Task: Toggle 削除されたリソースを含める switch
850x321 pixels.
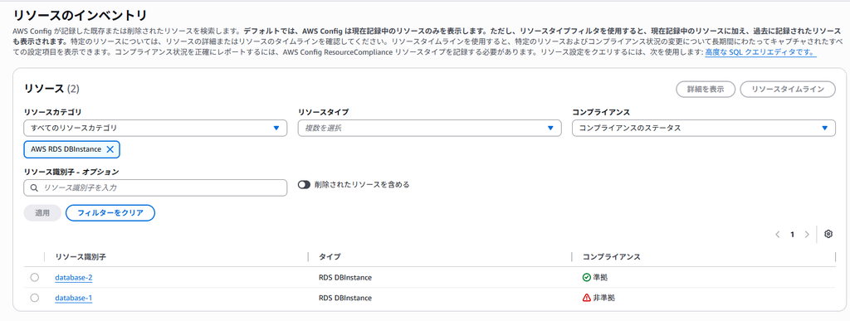Action: (304, 185)
